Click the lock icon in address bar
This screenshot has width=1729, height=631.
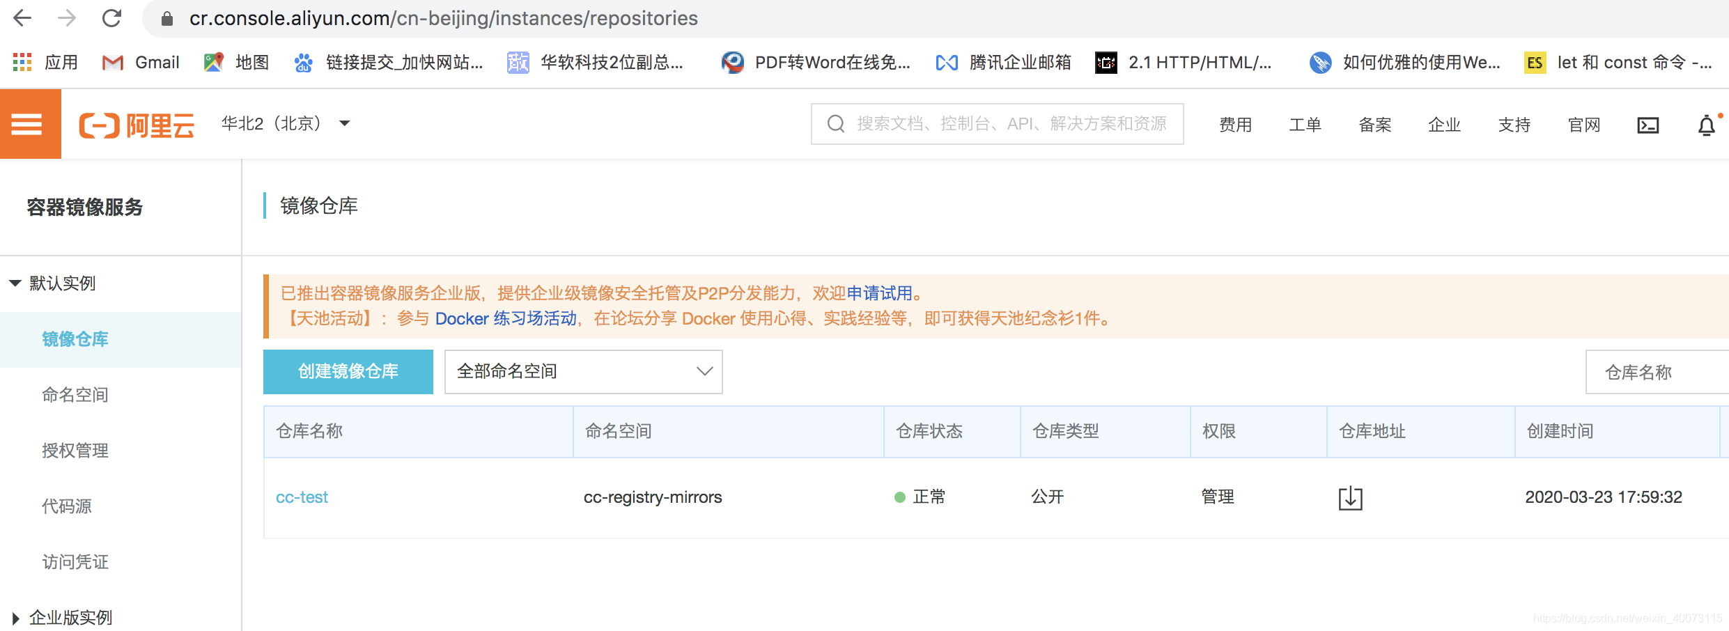pyautogui.click(x=167, y=18)
